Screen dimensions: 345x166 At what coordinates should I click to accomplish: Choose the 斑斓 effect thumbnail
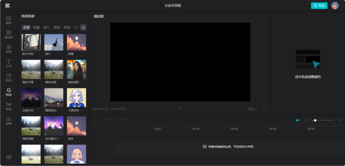point(76,42)
